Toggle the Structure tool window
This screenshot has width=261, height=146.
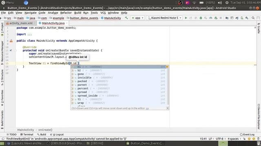click(x=2, y=77)
